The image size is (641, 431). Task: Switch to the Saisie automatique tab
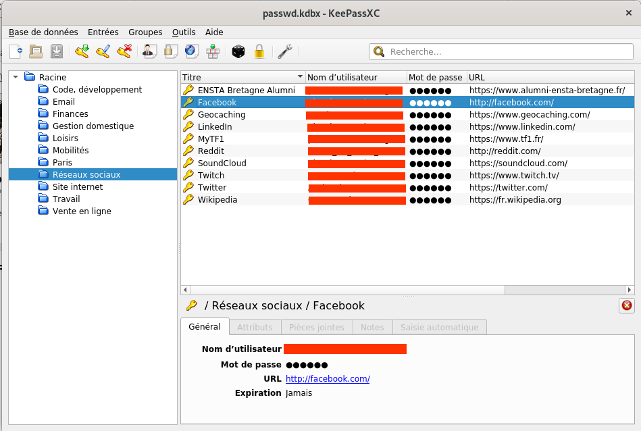[440, 327]
